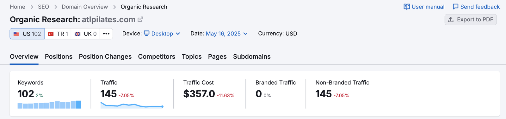Go to Home breadcrumb link

(17, 7)
